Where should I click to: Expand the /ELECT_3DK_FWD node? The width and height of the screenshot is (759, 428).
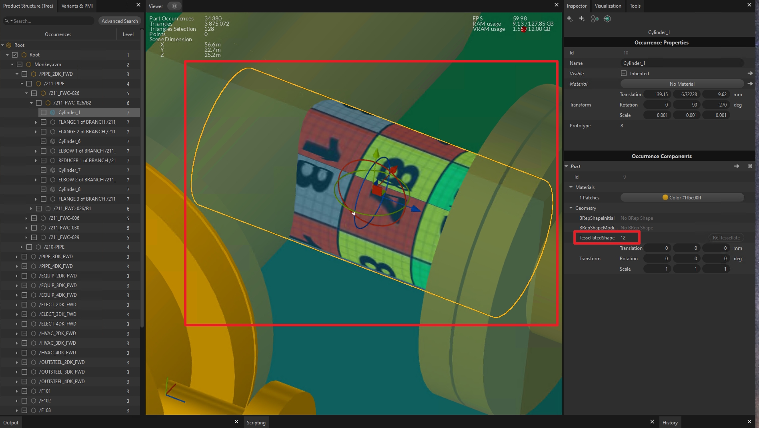pyautogui.click(x=17, y=314)
